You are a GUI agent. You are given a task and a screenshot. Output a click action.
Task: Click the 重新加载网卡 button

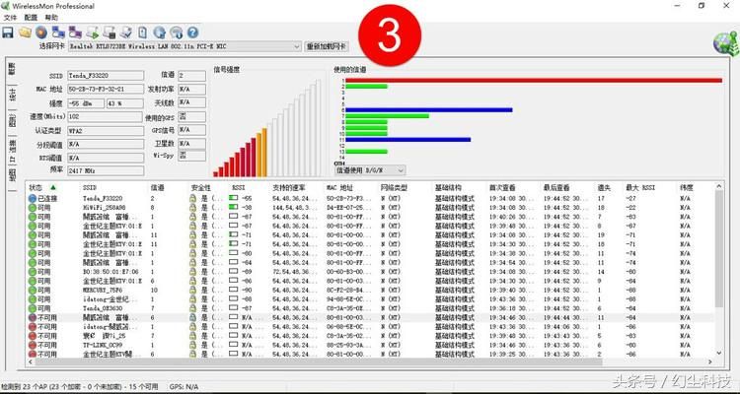tap(327, 46)
